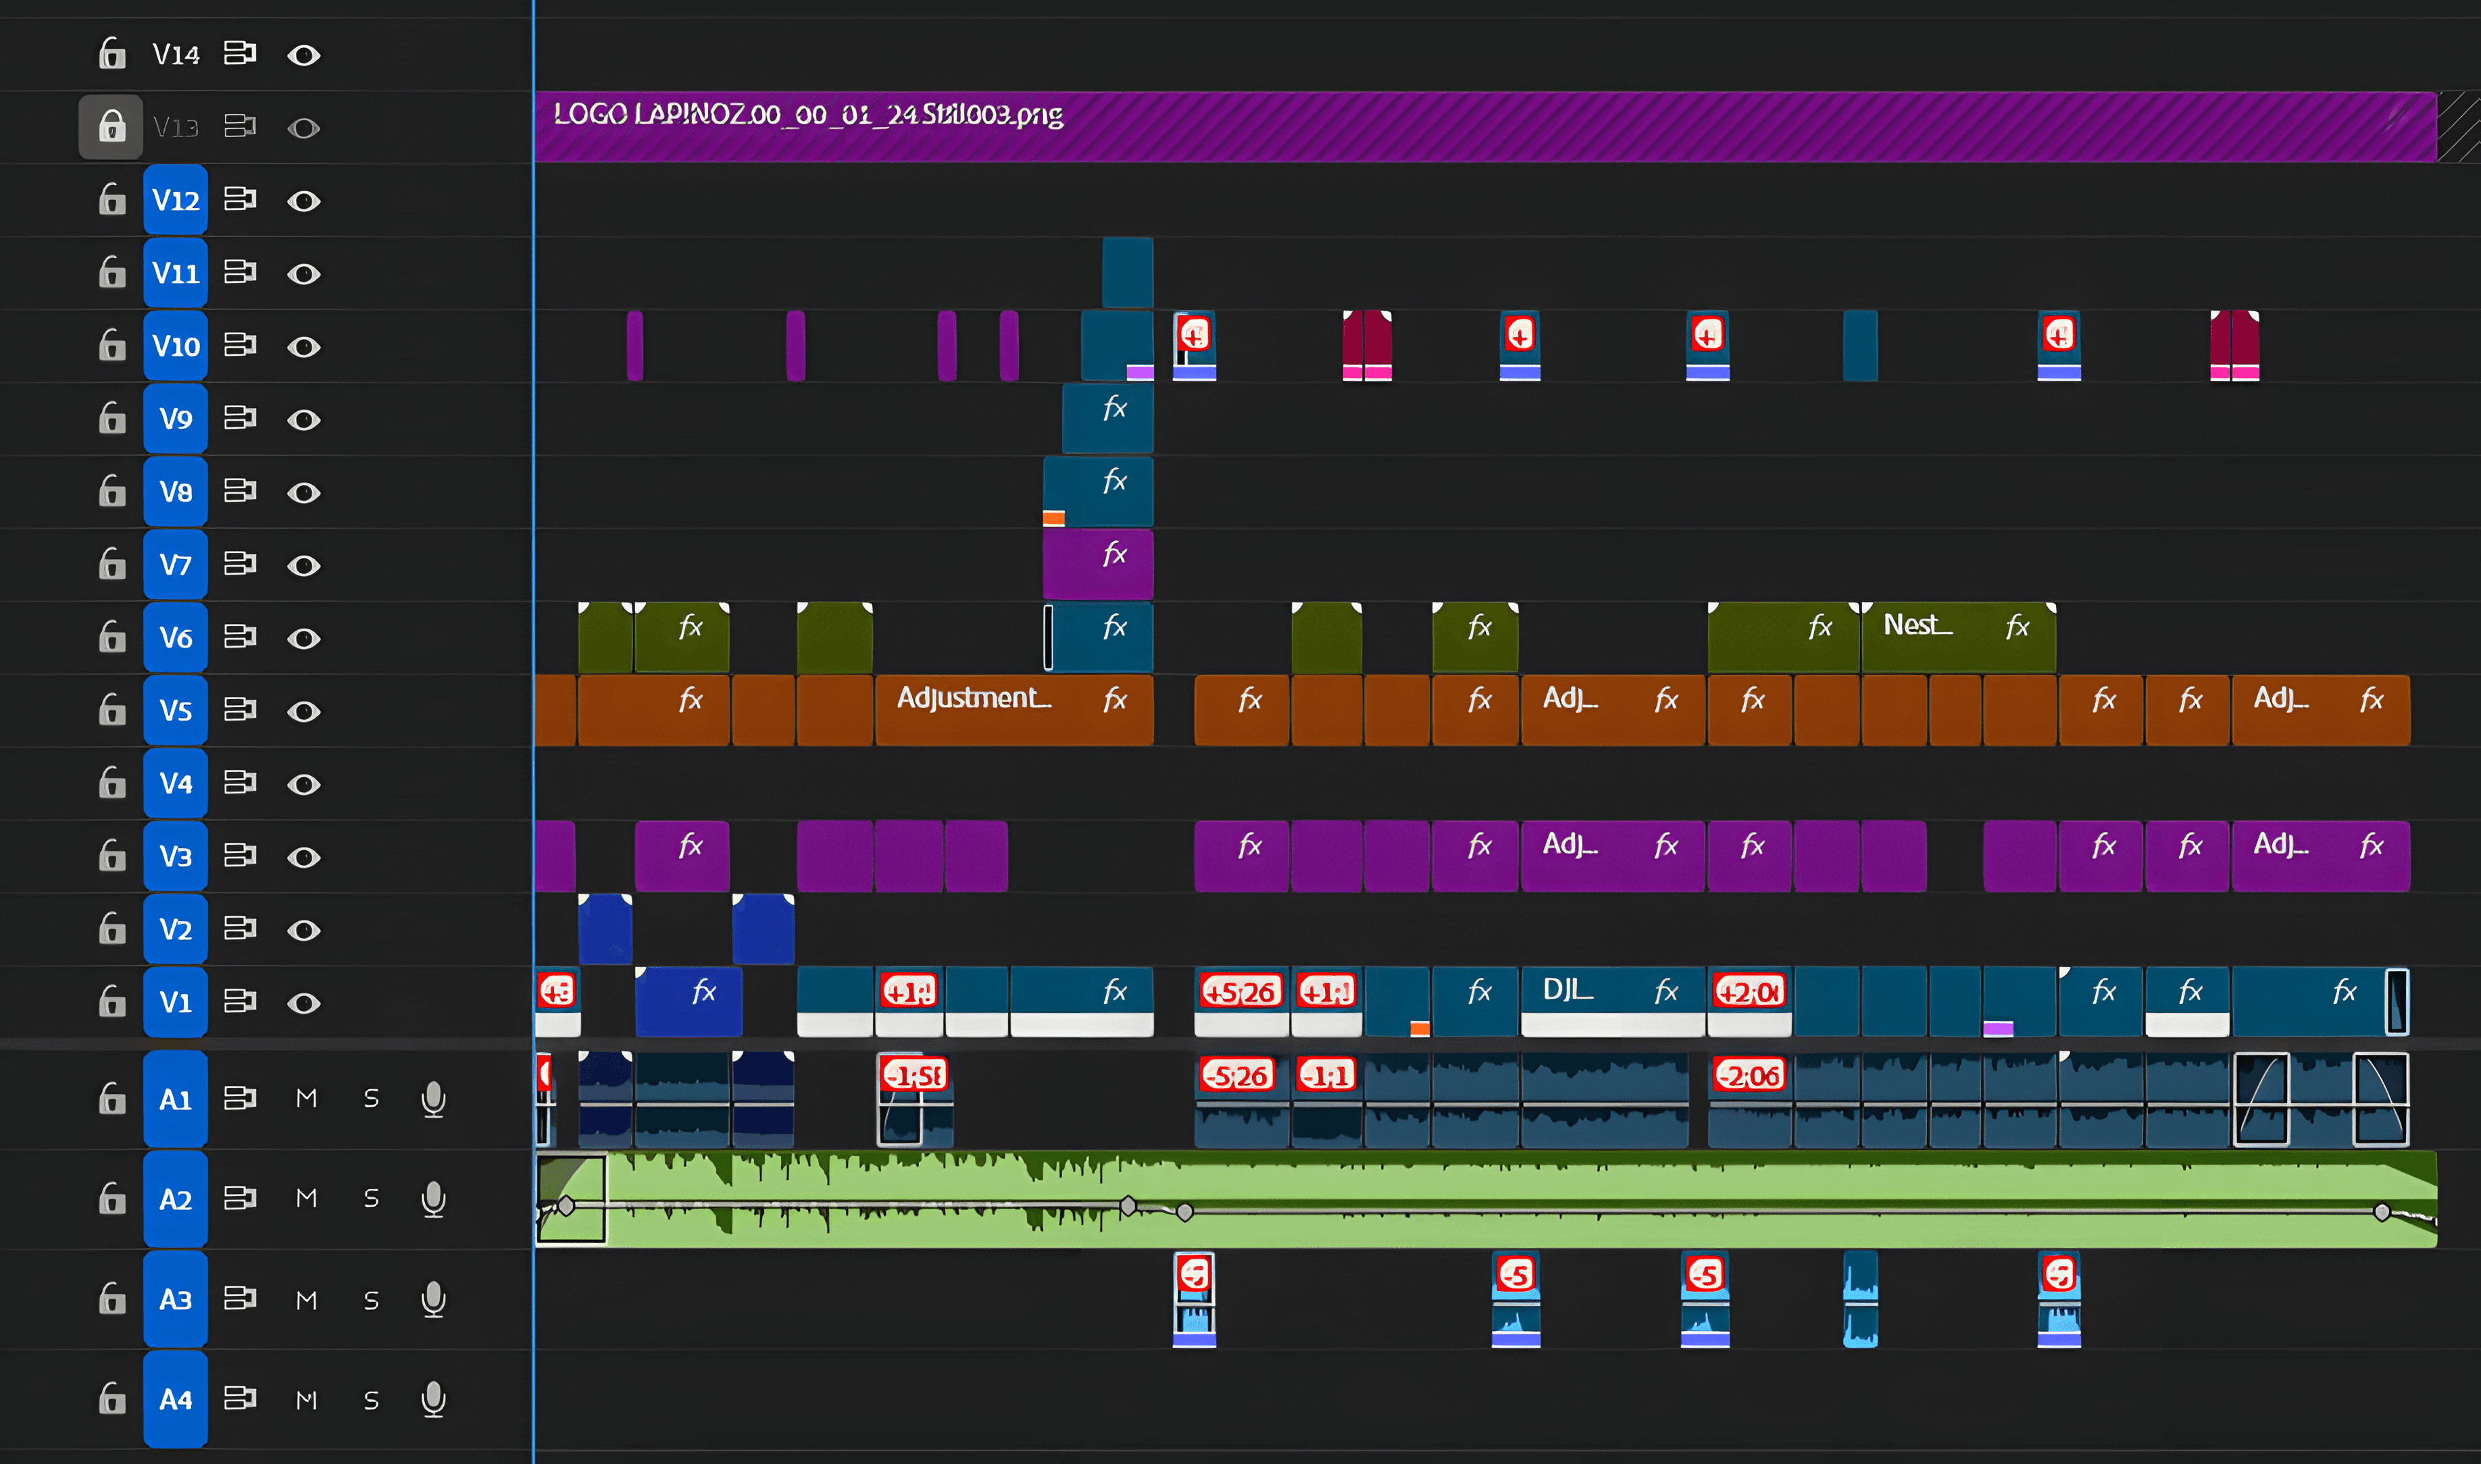Select audio fade transition at end of A1
Viewport: 2481px width, 1464px height.
click(2380, 1099)
